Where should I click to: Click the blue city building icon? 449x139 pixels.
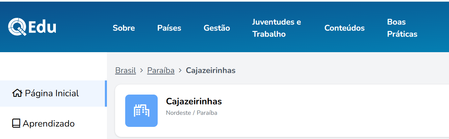tap(141, 111)
